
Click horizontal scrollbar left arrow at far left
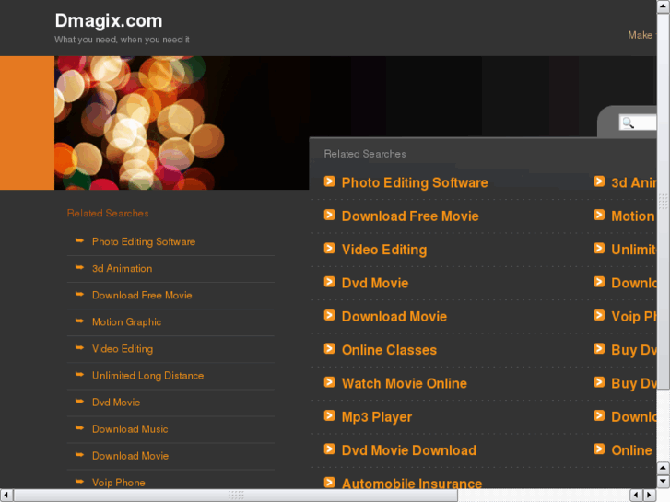point(6,496)
